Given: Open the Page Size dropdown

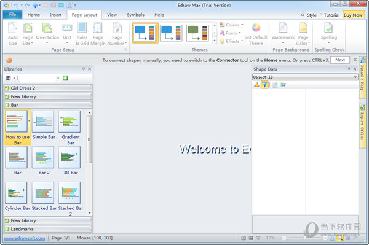Looking at the screenshot, I should click(x=28, y=34).
